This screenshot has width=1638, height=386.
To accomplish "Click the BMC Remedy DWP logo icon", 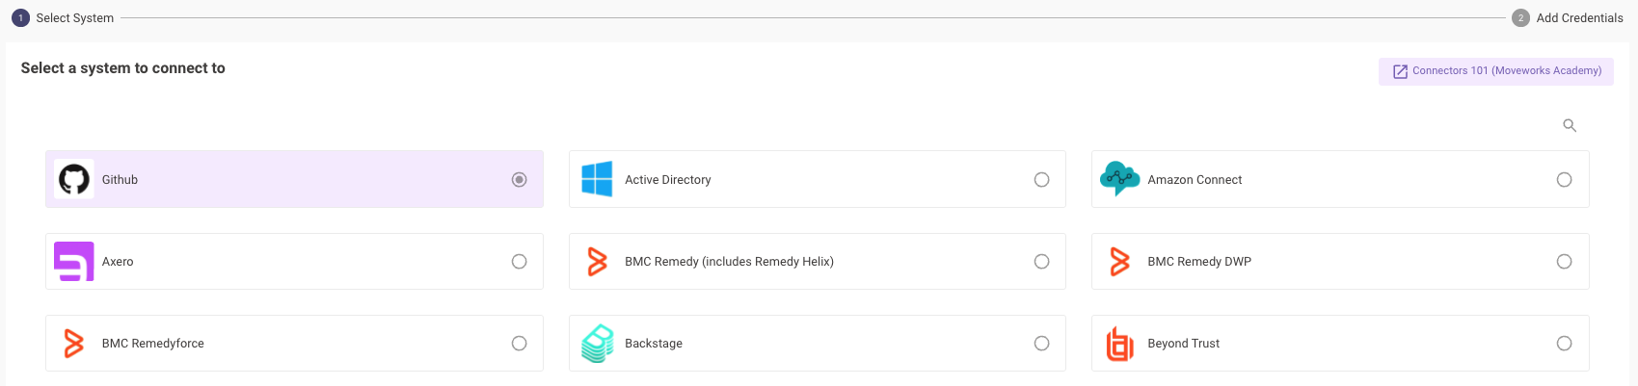I will (x=1119, y=261).
